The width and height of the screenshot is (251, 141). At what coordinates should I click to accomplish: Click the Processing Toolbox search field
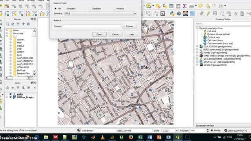(223, 23)
